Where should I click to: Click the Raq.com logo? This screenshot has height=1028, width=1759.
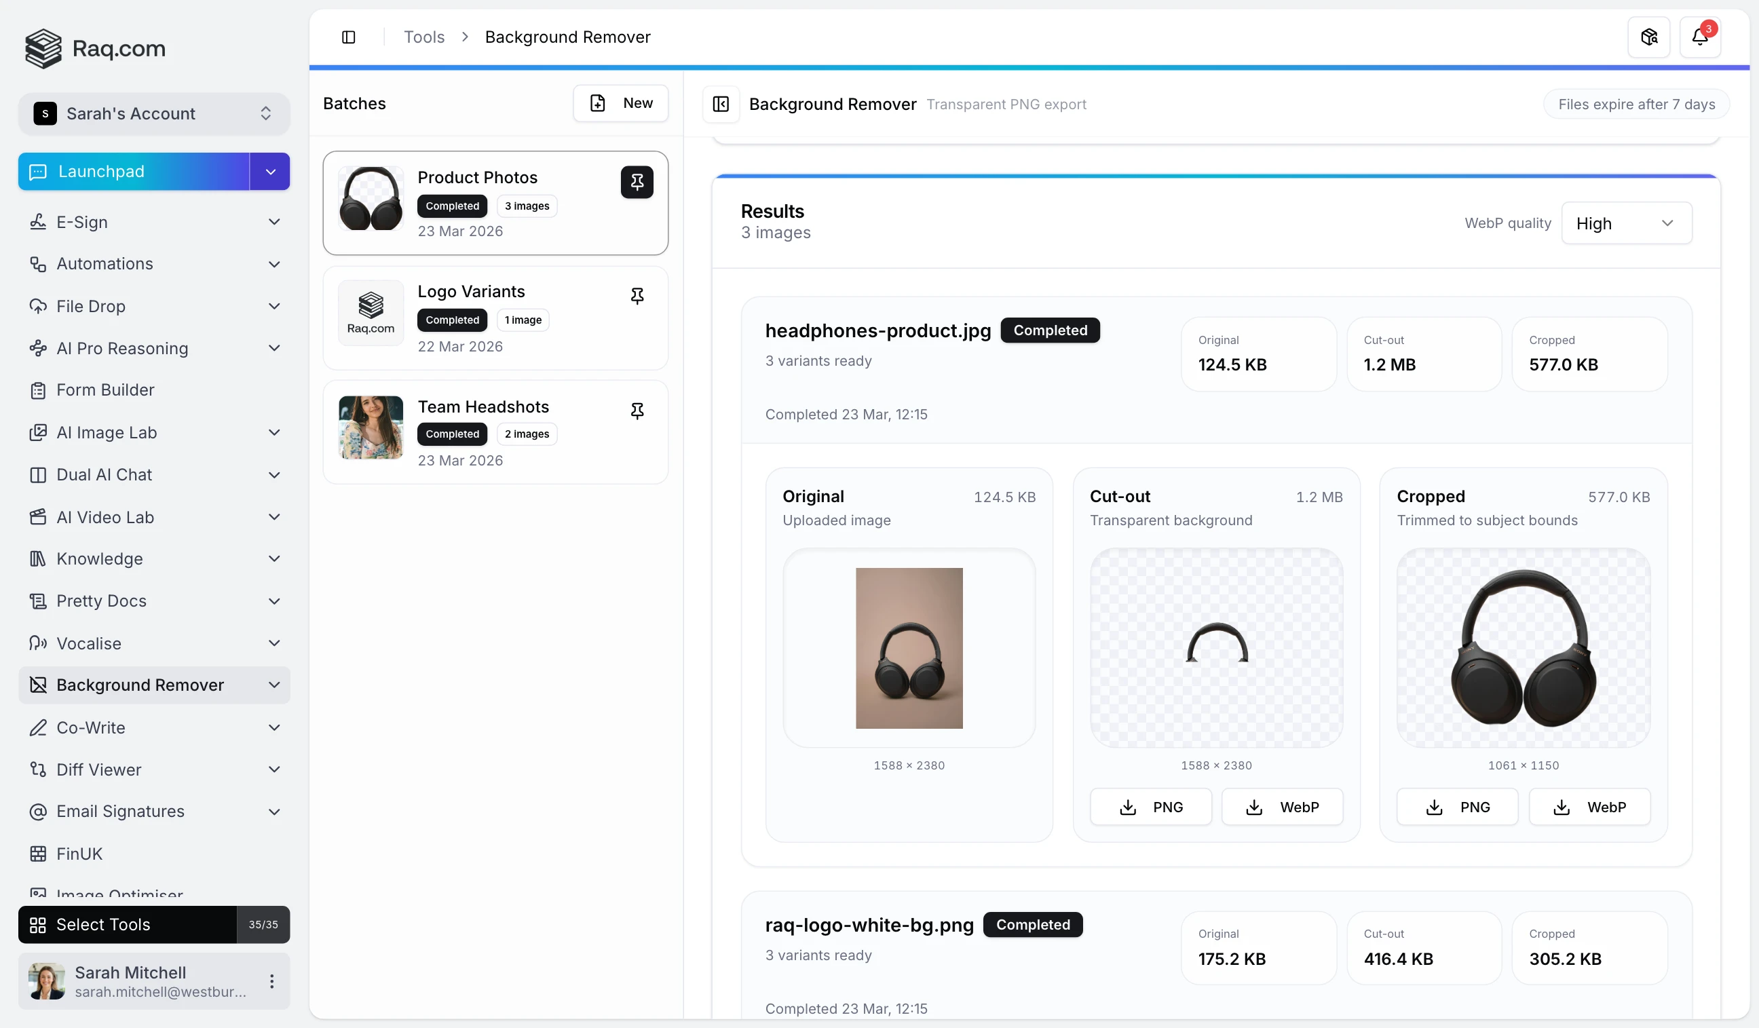(96, 48)
